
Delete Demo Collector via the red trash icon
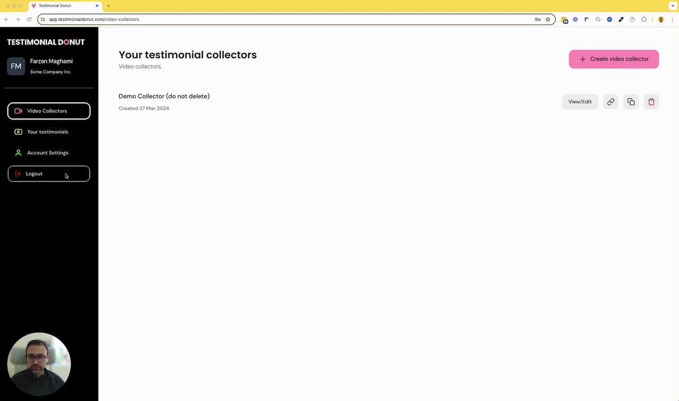tap(651, 102)
